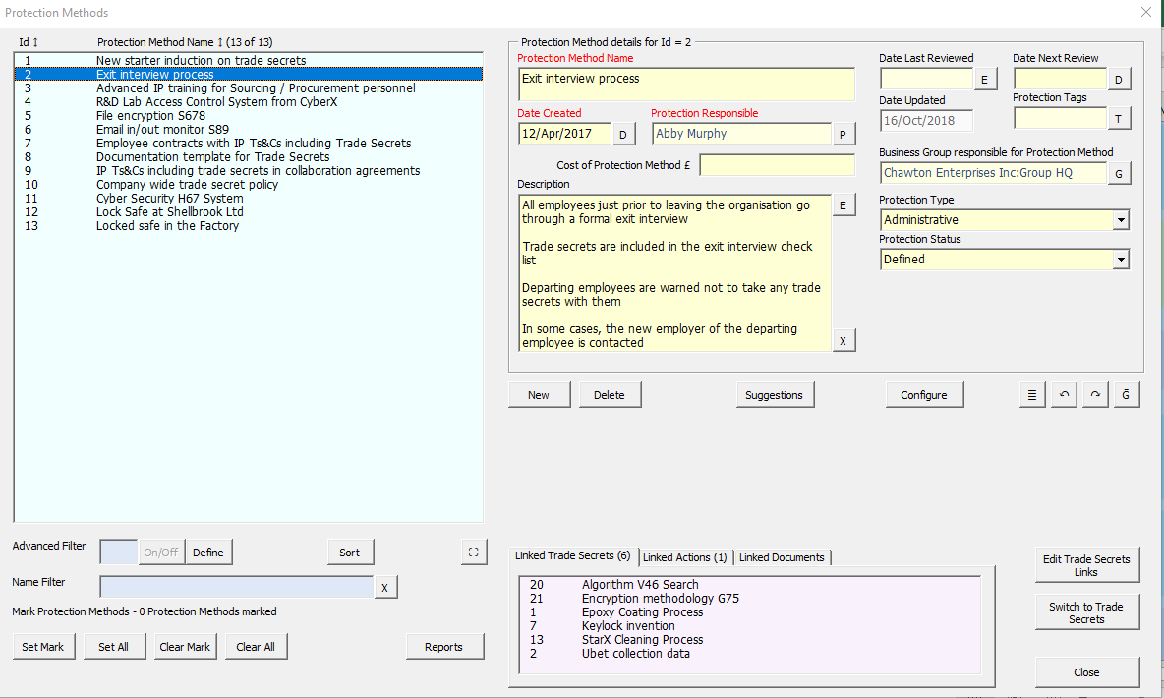Switch to Linked Actions (1) tab
Screen dimensions: 1164x698
tap(684, 557)
